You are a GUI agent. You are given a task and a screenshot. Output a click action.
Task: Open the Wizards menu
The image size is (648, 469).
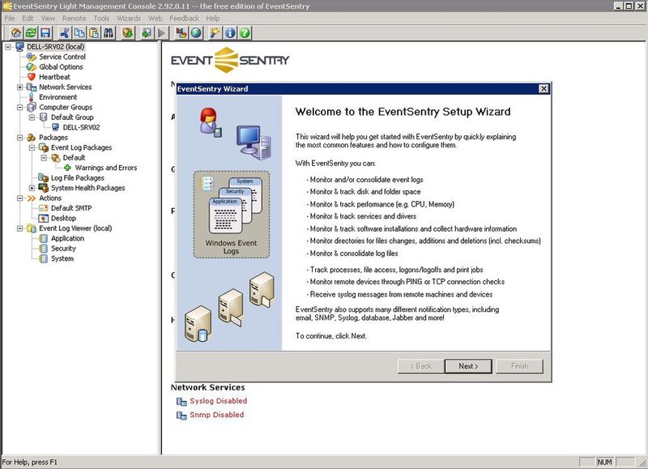coord(129,18)
